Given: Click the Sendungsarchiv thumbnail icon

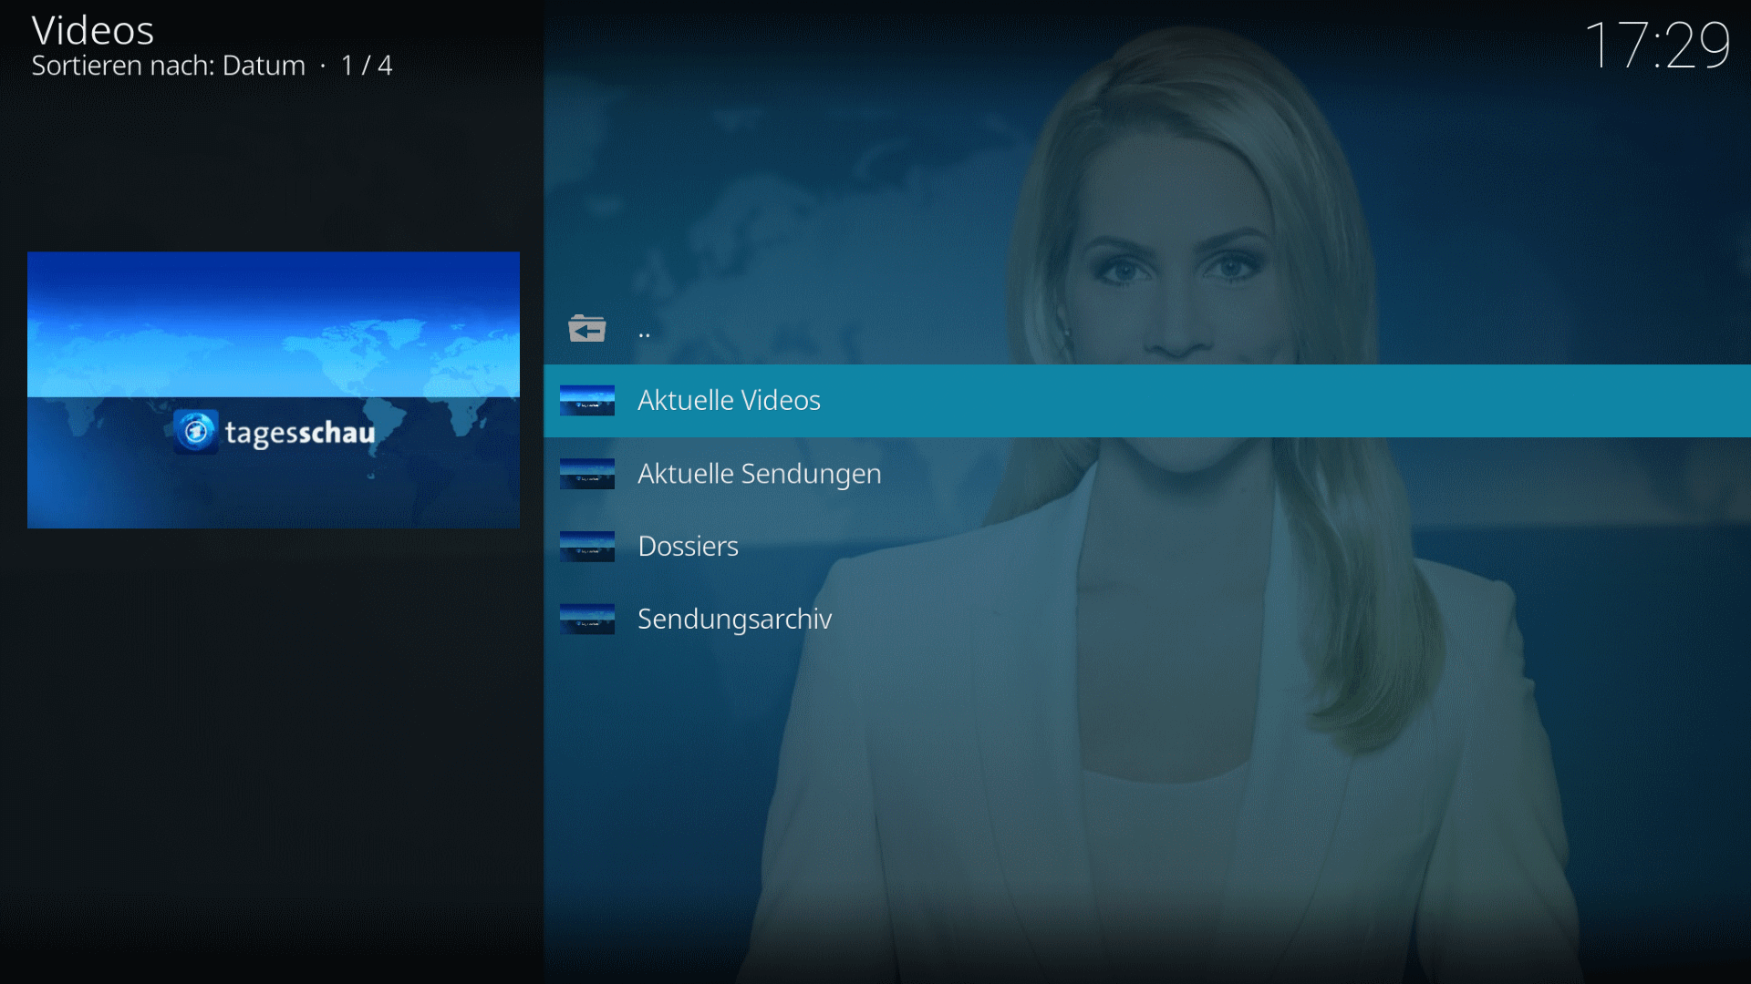Looking at the screenshot, I should pos(586,620).
